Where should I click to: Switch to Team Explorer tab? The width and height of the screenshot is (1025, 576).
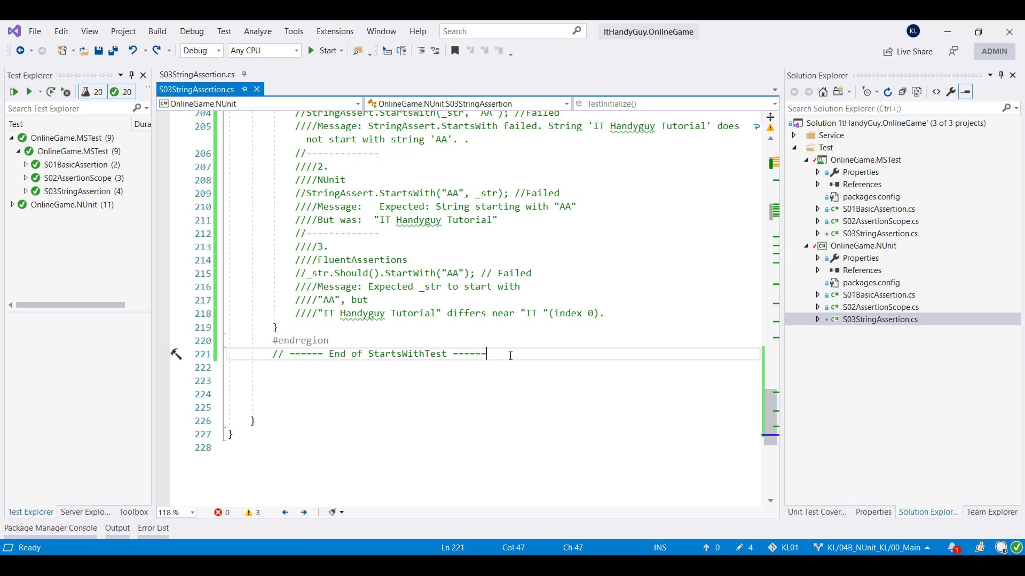(991, 511)
